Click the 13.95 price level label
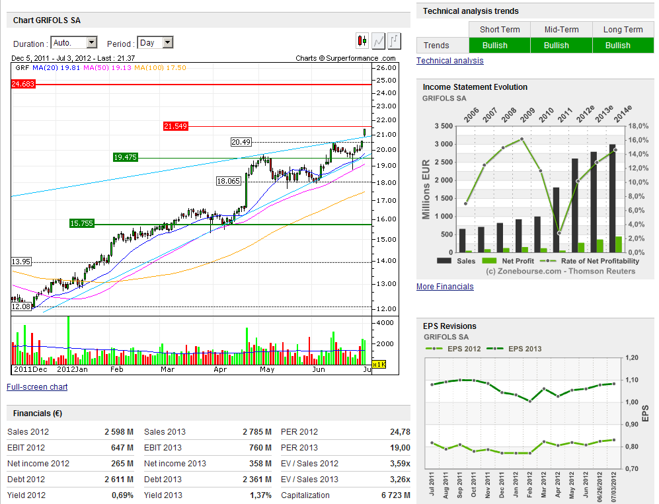This screenshot has width=659, height=504. 21,262
